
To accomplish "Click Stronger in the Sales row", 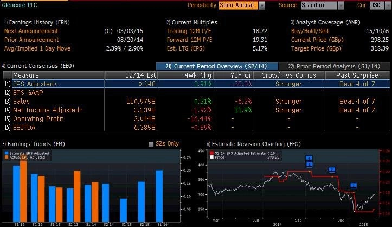I will tap(289, 102).
